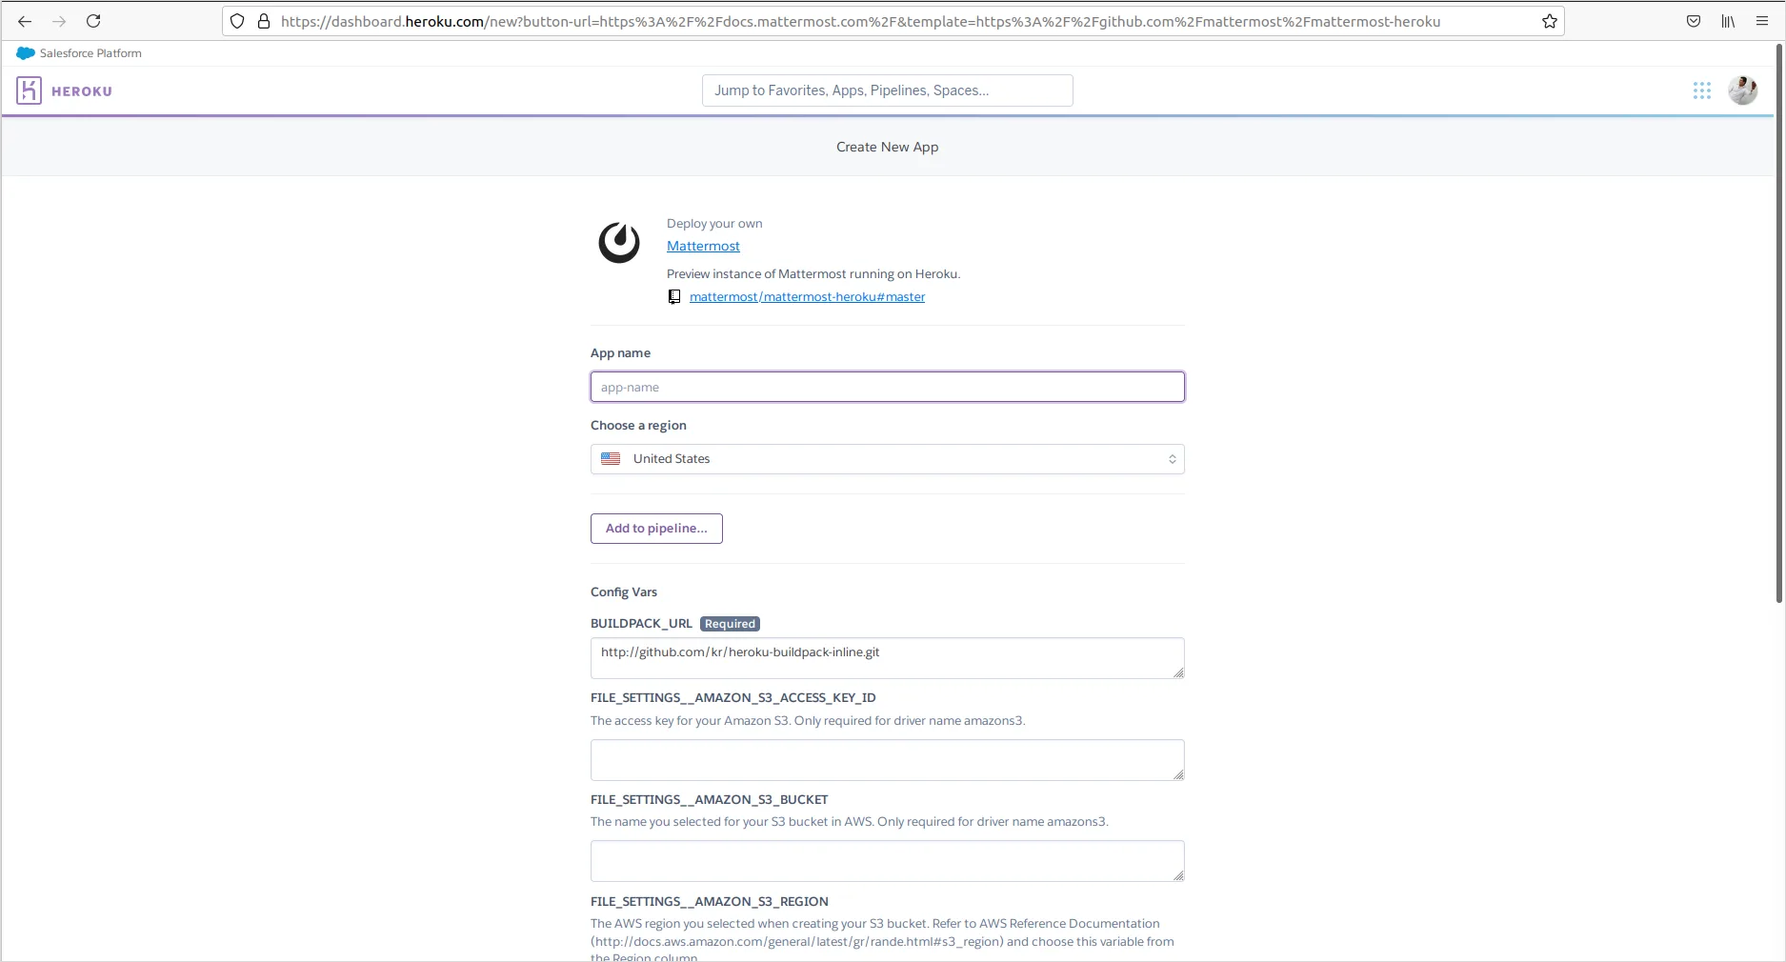Save page to Pocket

point(1694,21)
